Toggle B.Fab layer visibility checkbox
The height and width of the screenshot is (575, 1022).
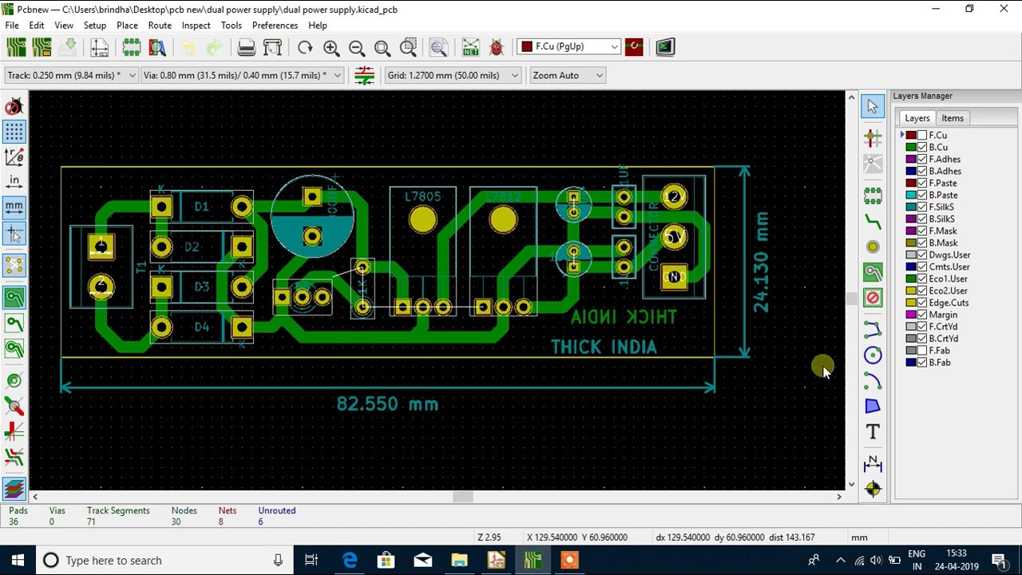click(x=922, y=363)
